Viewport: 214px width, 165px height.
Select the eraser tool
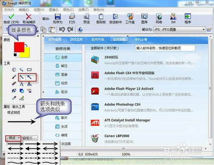(x=14, y=84)
